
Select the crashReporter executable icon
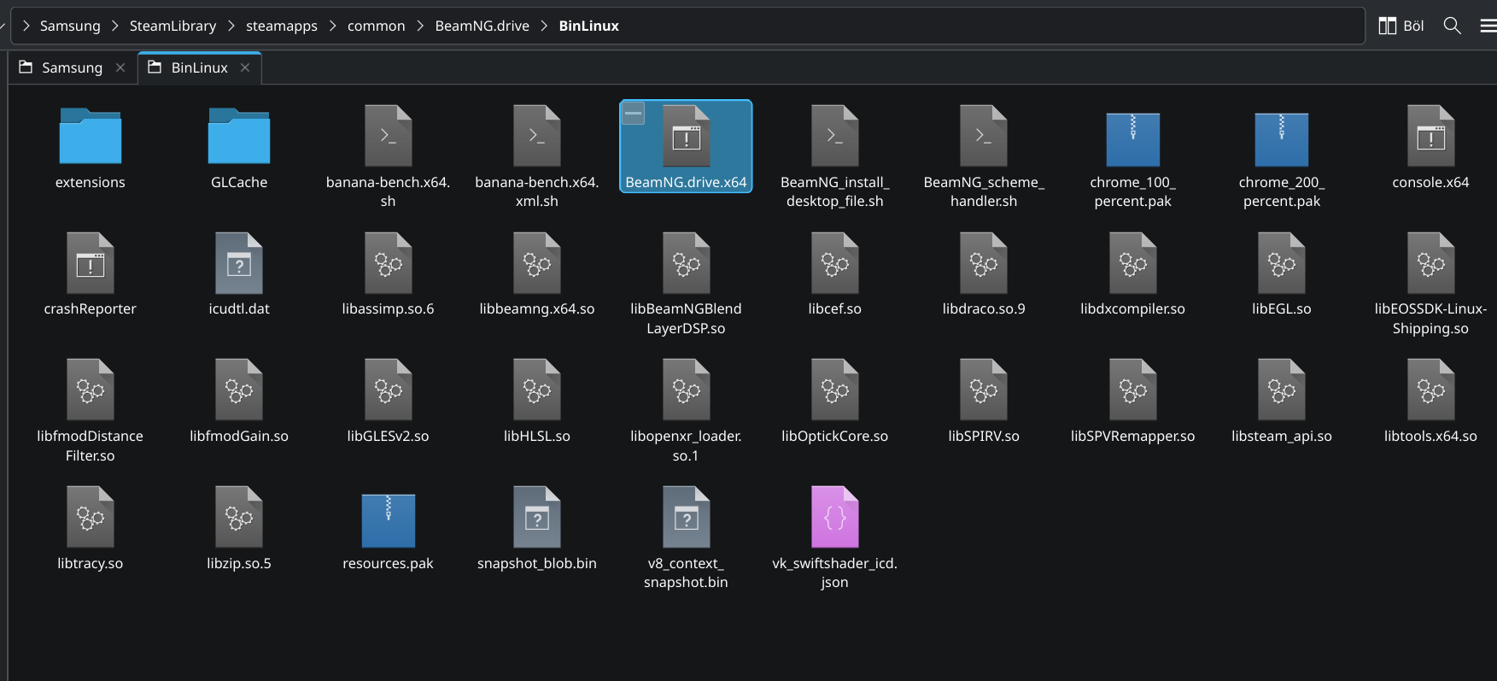[x=91, y=263]
